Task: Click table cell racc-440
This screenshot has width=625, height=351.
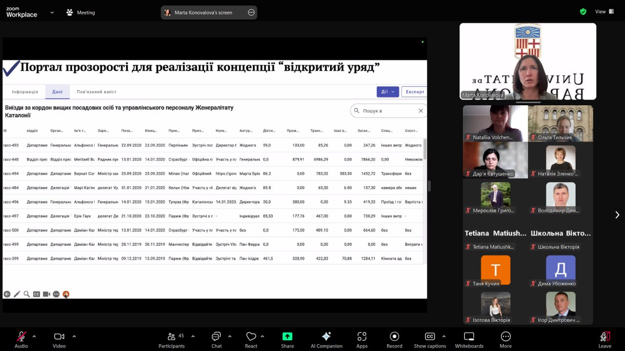Action: [11, 159]
